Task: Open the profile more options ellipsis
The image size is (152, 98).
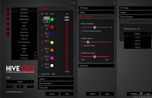Action: [30, 87]
